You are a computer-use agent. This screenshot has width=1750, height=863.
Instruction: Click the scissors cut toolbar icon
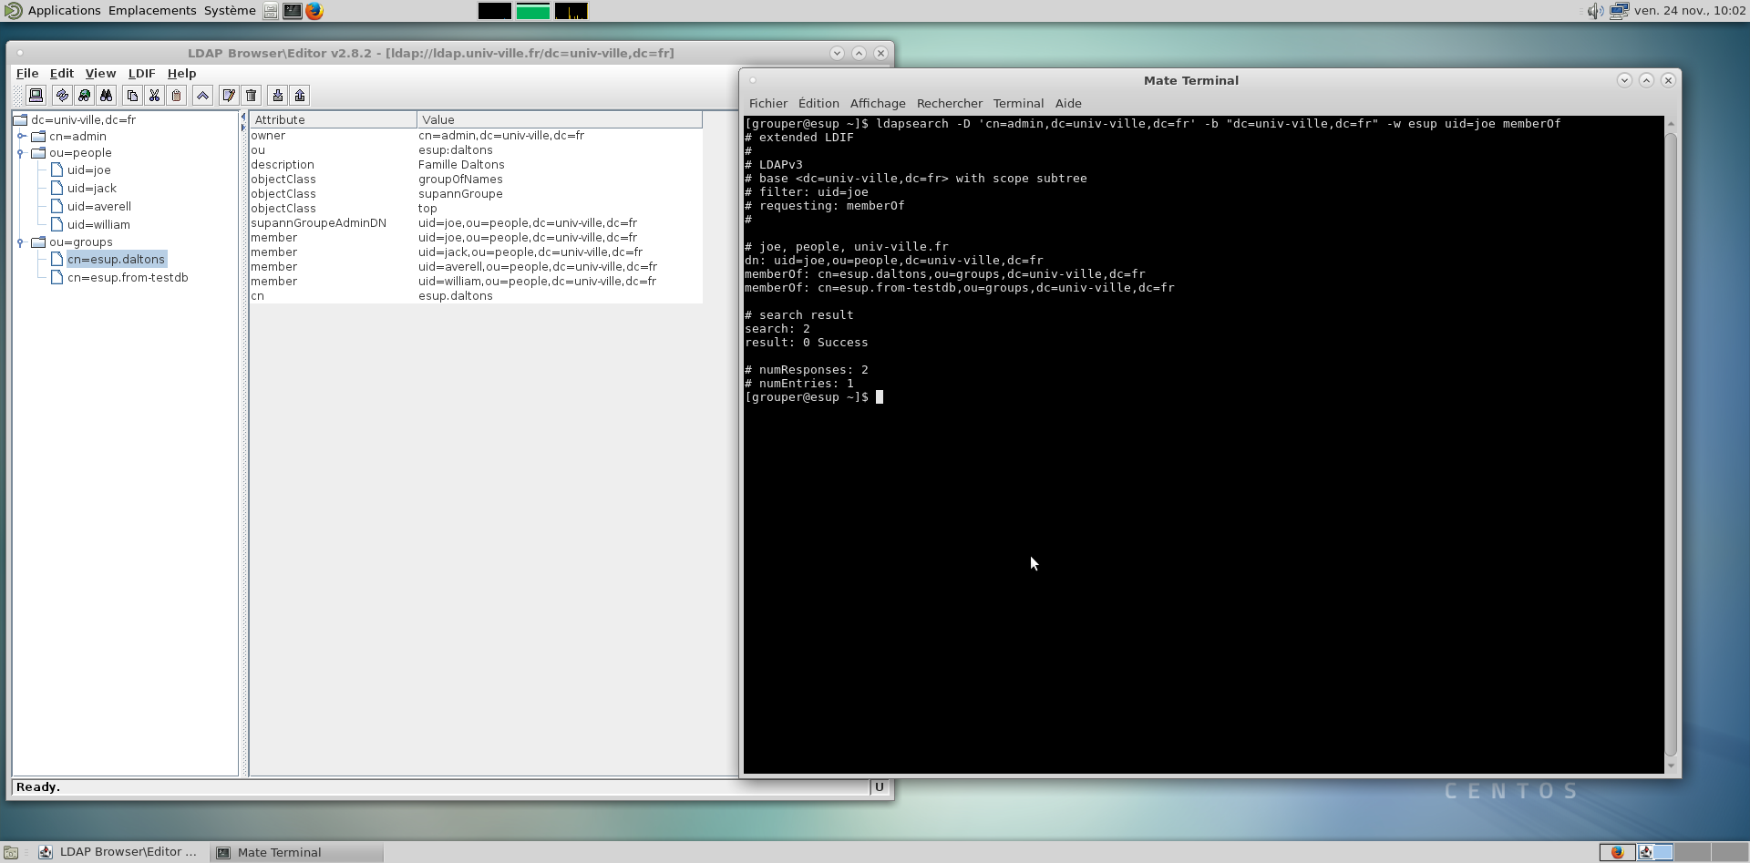(x=155, y=96)
